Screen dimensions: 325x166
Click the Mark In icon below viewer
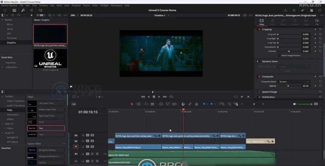pyautogui.click(x=242, y=97)
